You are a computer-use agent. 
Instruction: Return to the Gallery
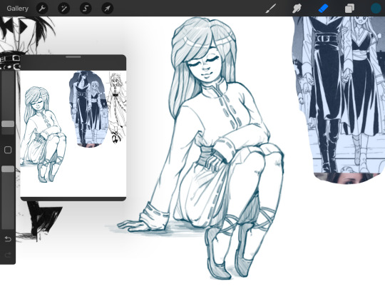coord(17,9)
